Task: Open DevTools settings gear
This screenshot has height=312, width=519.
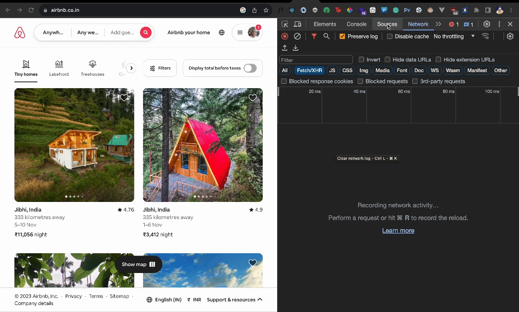Action: (x=486, y=24)
